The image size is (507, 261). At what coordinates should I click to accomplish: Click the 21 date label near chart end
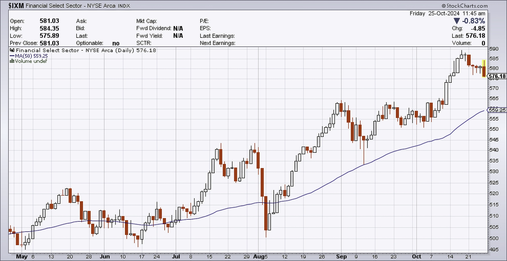click(468, 256)
